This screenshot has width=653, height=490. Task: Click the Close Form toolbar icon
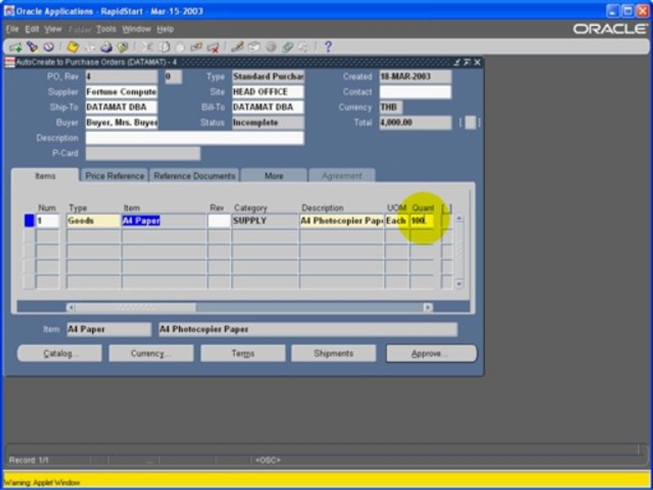(122, 47)
